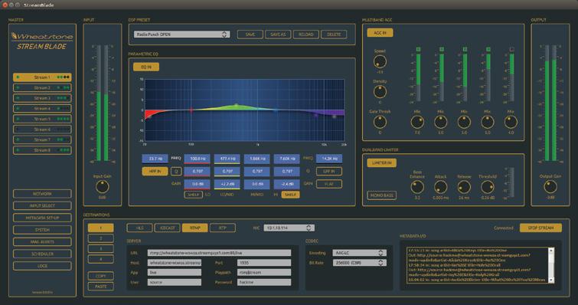Viewport: 578px width, 305px height.
Task: Click the Wheatstone Stream Blade logo
Action: tap(42, 41)
